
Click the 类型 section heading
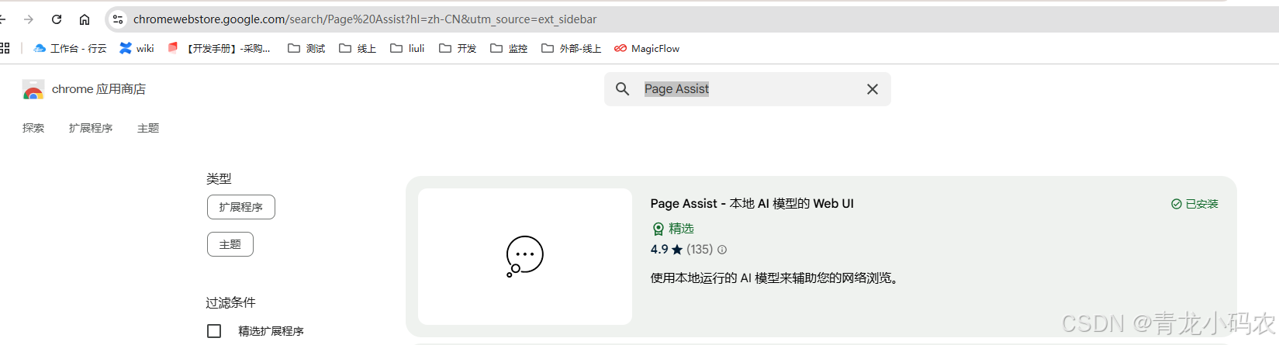click(219, 178)
